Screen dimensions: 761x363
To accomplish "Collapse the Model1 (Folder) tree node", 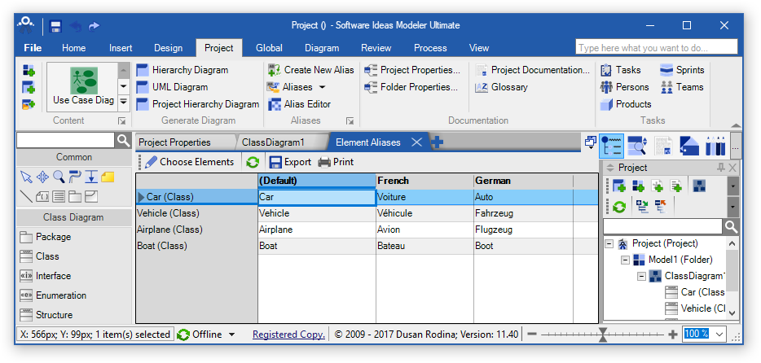I will 625,260.
